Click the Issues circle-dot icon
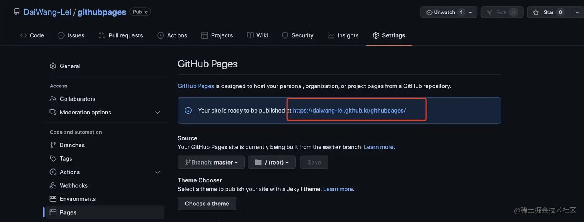584x222 pixels. tap(61, 35)
